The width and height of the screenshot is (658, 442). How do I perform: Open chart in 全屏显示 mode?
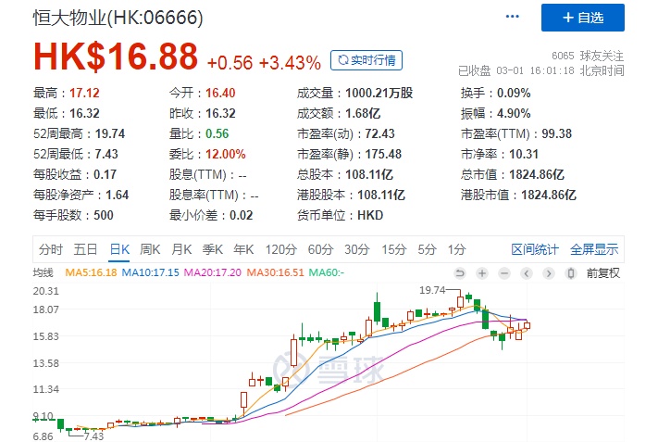[x=594, y=249]
